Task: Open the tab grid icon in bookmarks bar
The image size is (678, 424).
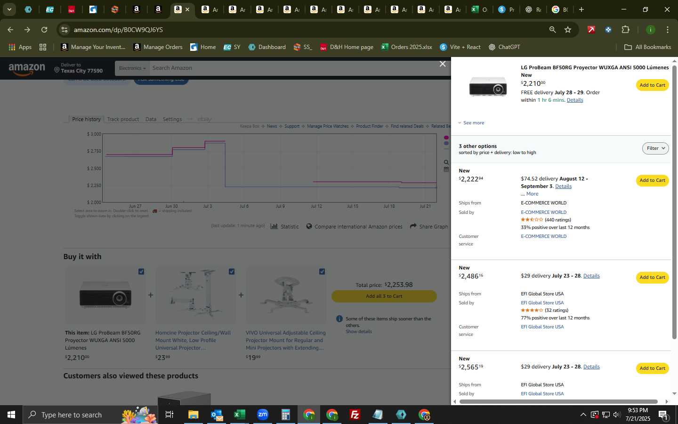Action: [43, 47]
